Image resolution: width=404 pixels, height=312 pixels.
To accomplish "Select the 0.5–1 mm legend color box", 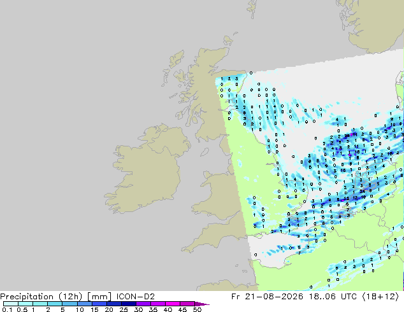I will 25,304.
